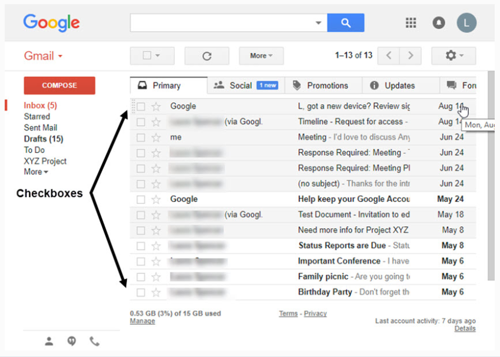Open the Google apps grid
The width and height of the screenshot is (500, 357).
pyautogui.click(x=410, y=23)
